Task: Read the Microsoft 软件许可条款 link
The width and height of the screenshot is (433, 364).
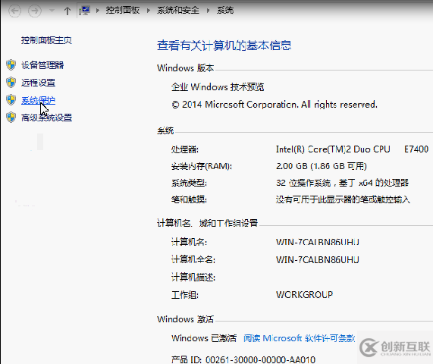Action: (299, 338)
